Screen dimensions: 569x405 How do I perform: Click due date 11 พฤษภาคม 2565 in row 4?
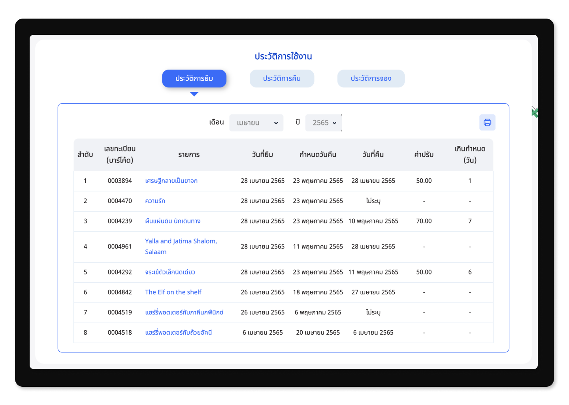318,246
